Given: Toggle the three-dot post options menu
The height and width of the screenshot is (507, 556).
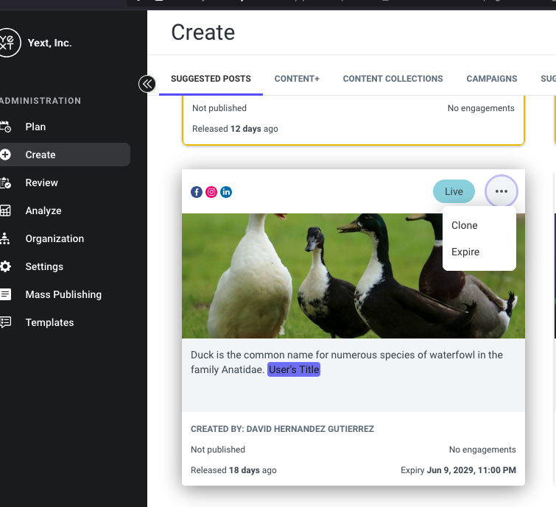Looking at the screenshot, I should coord(502,191).
